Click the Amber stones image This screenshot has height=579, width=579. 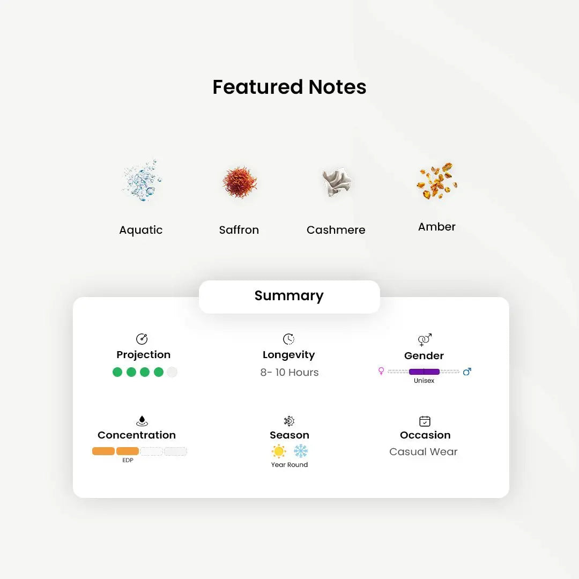(x=437, y=181)
